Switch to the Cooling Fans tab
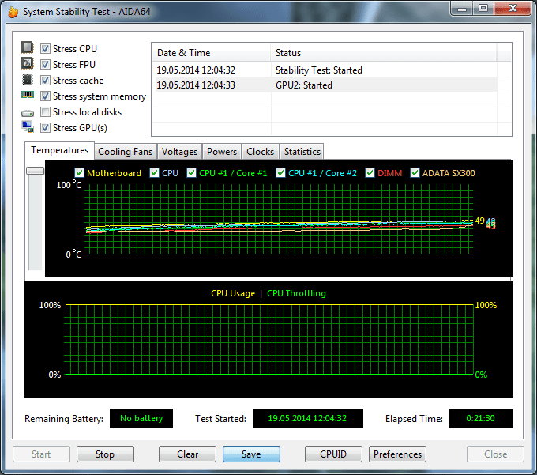The height and width of the screenshot is (475, 537). pyautogui.click(x=126, y=152)
